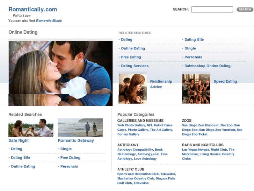This screenshot has height=191, width=254.
Task: Visit NFL Hall of Fame Game link
Action: [x=145, y=128]
